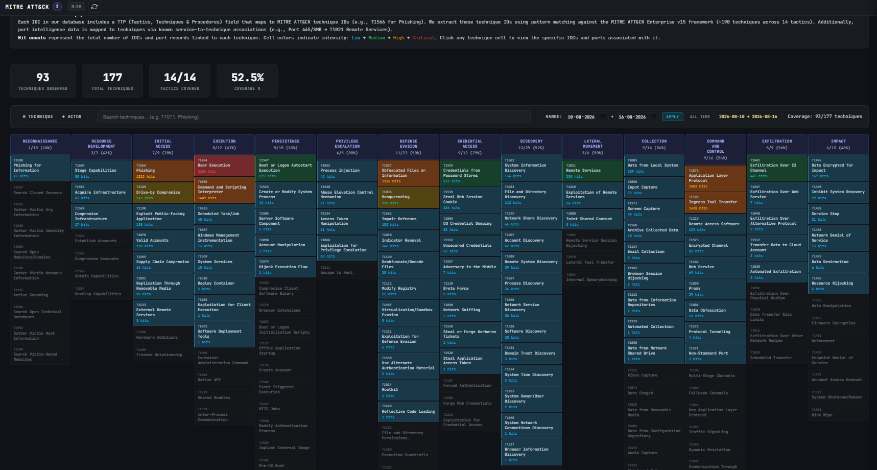Screen dimensions: 877x470
Task: Click the Exfiltration Over C2 Channel cell
Action: pyautogui.click(x=777, y=168)
